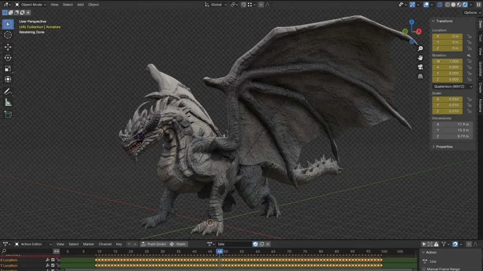Switch to wireframe viewport shading
483x271 pixels.
point(447,4)
